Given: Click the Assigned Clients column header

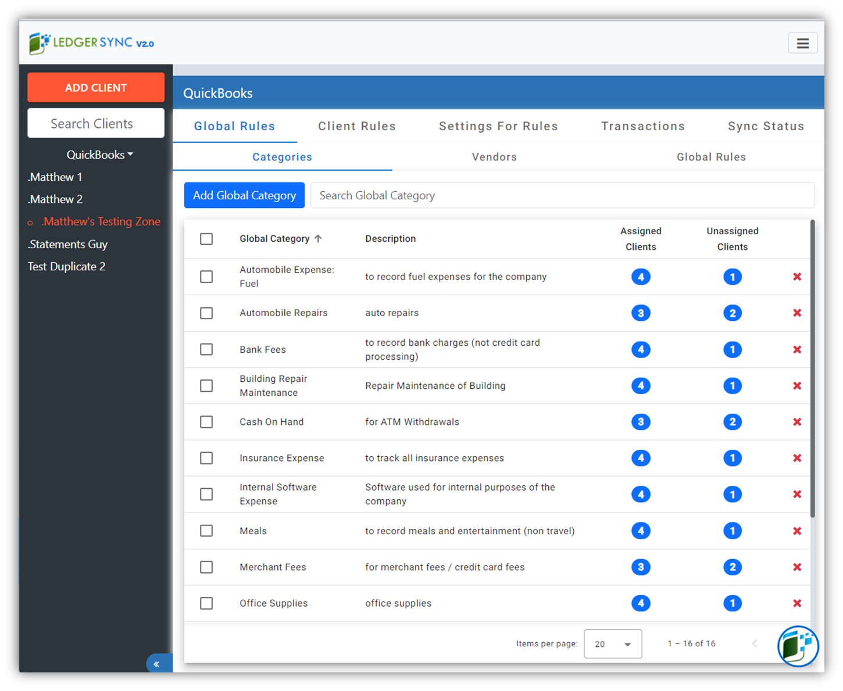Looking at the screenshot, I should pos(641,239).
